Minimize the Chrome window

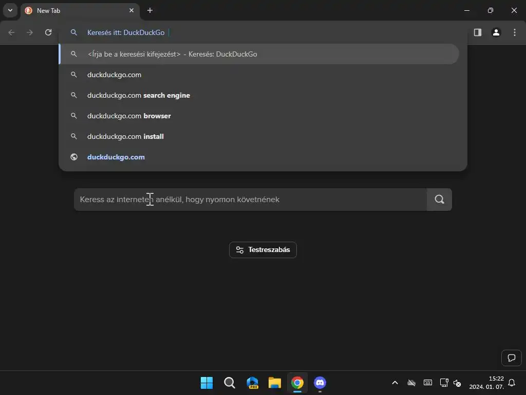point(466,10)
